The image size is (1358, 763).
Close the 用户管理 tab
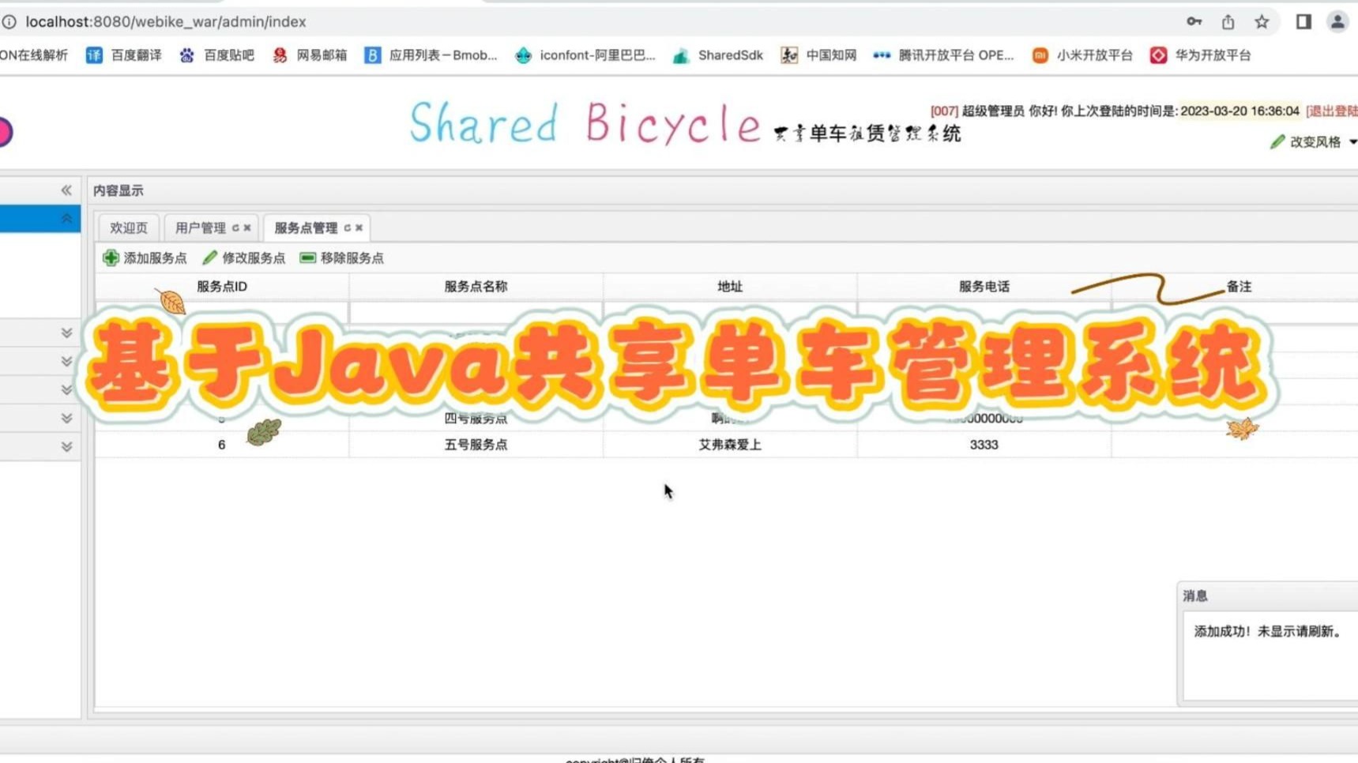click(x=247, y=227)
